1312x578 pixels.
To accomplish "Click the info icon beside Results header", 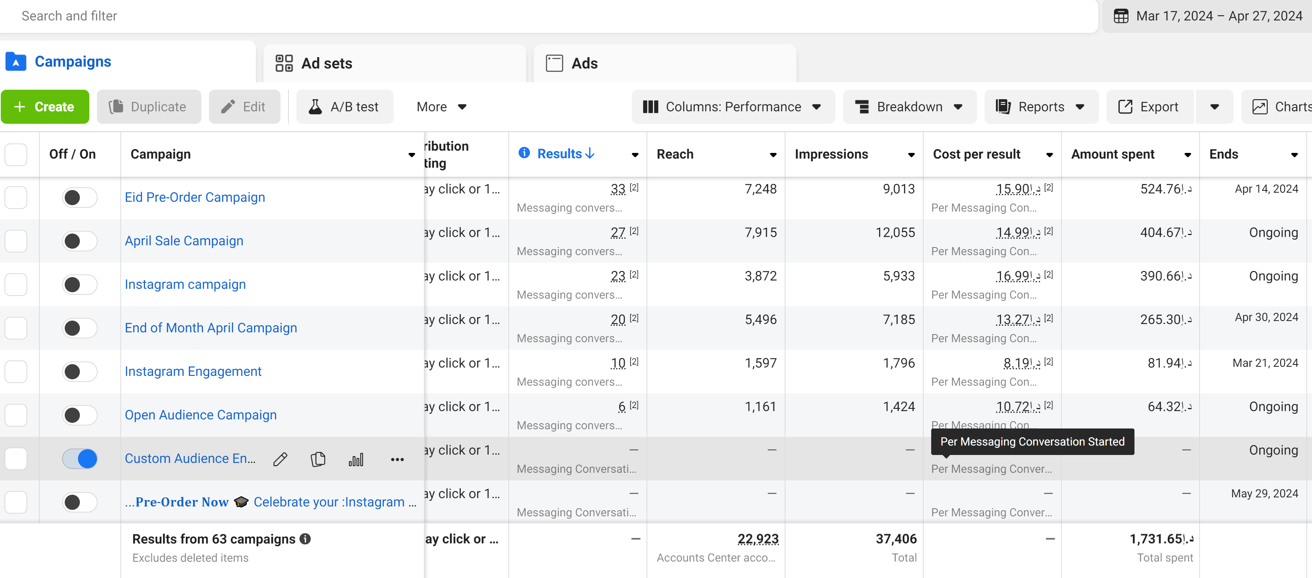I will pos(524,153).
